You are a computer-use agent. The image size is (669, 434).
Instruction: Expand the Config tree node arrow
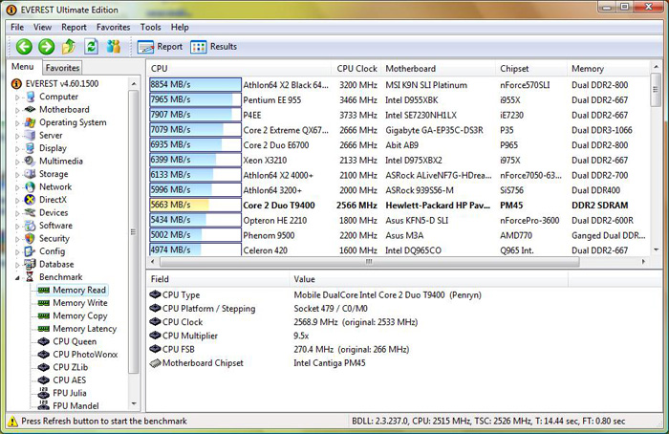[17, 251]
